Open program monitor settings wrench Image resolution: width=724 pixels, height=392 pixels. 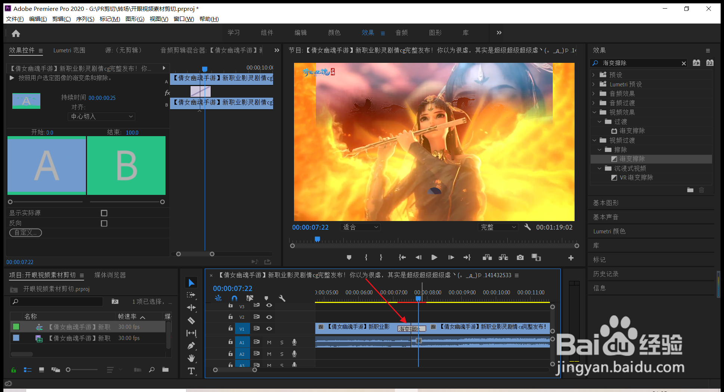(527, 227)
